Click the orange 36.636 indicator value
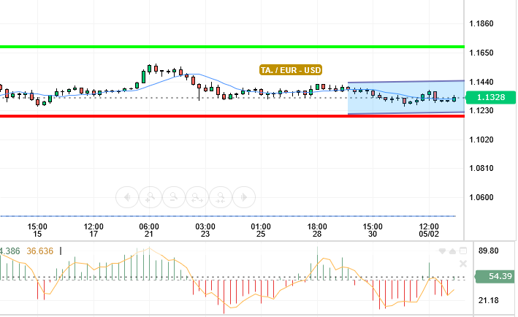The height and width of the screenshot is (317, 518). point(39,251)
